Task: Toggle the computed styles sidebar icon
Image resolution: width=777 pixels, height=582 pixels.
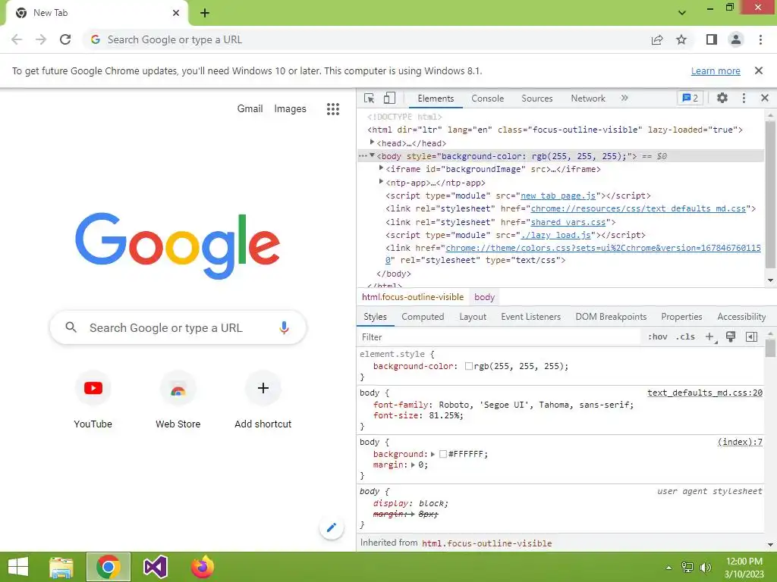Action: [751, 336]
